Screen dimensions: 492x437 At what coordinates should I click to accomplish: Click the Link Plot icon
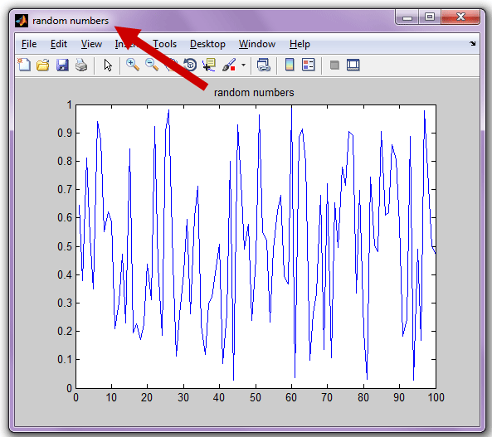coord(264,65)
